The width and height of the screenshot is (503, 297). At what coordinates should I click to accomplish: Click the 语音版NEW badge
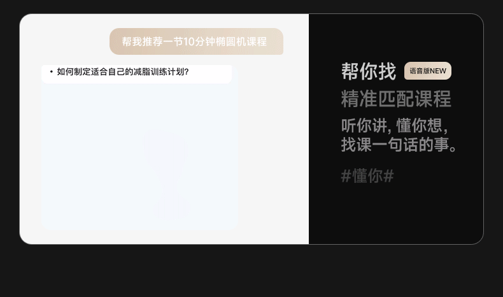[x=428, y=71]
